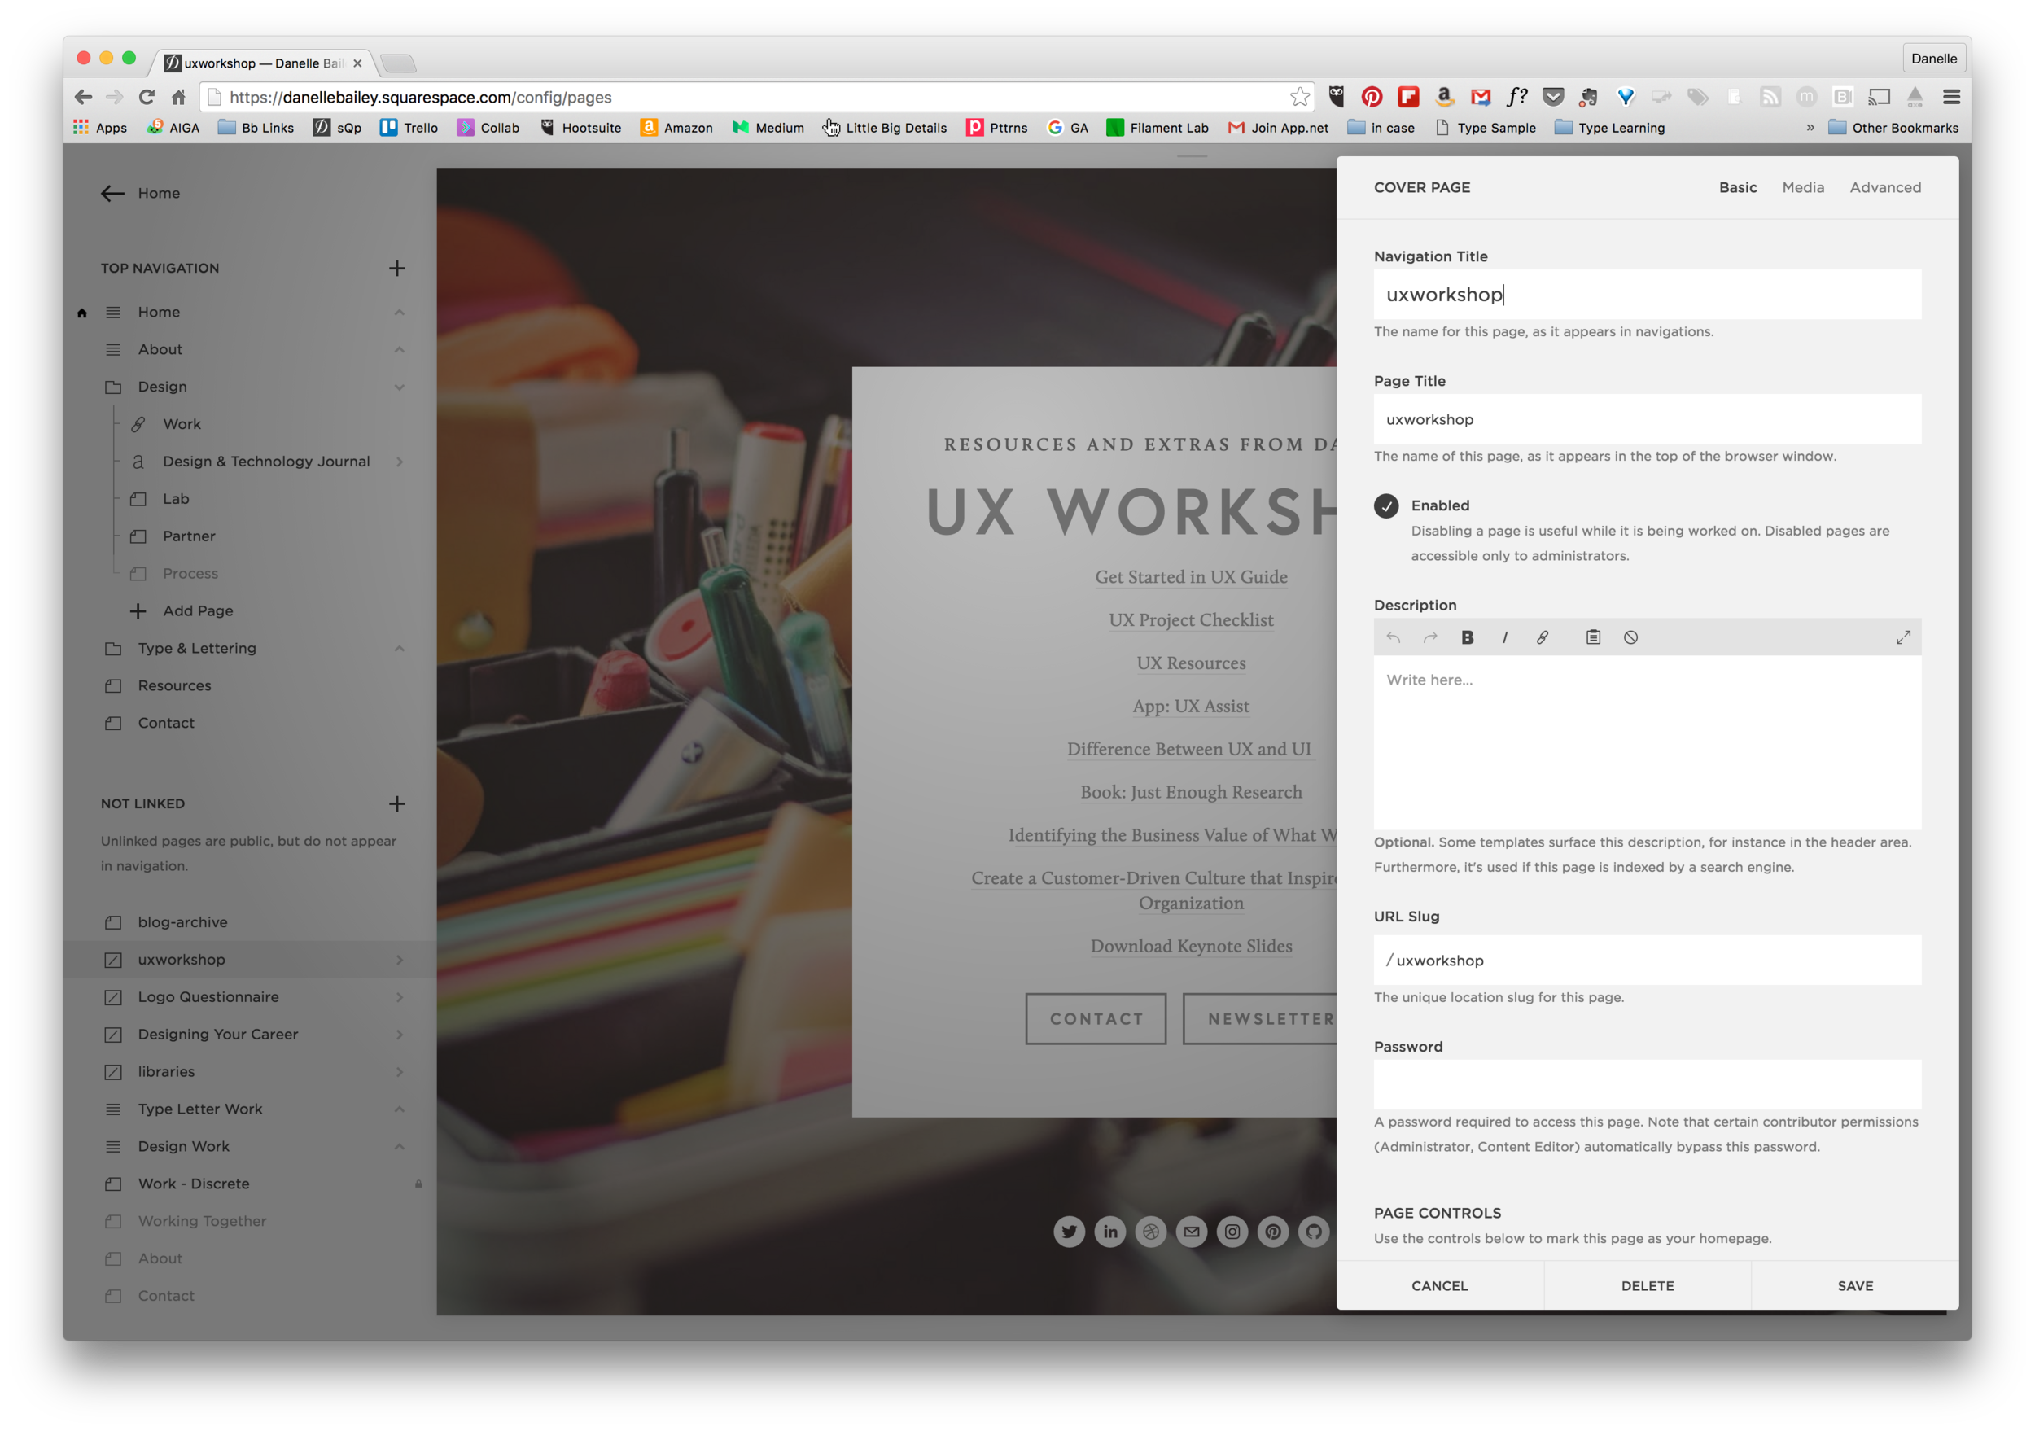This screenshot has width=2035, height=1431.
Task: Click the browser home button
Action: 178,97
